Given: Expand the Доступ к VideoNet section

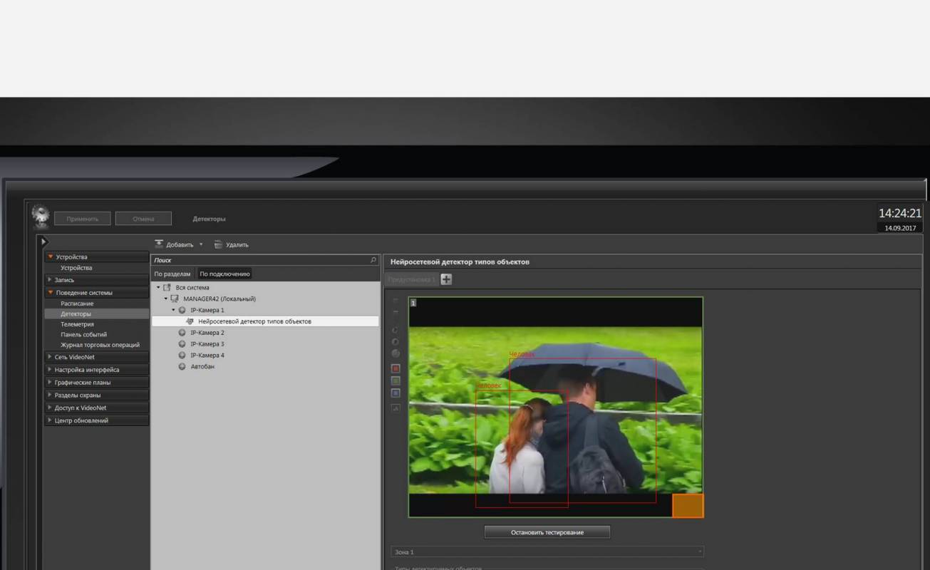Looking at the screenshot, I should (x=96, y=408).
